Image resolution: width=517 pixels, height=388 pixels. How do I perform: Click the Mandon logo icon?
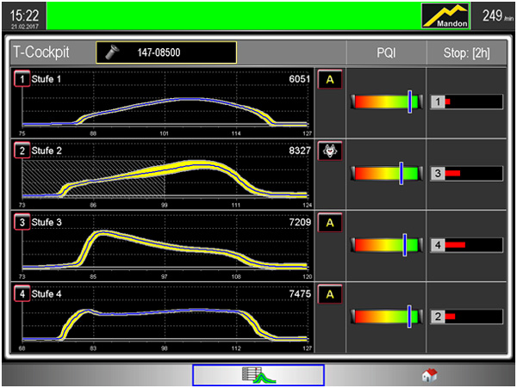click(445, 16)
